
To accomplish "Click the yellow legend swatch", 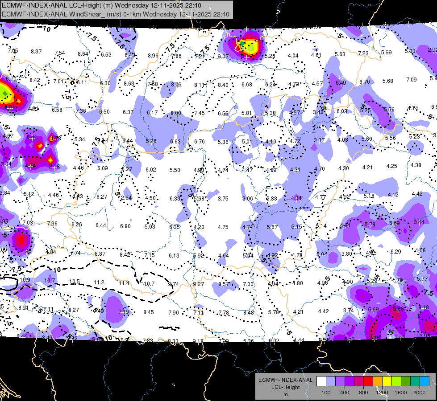I will (387, 381).
